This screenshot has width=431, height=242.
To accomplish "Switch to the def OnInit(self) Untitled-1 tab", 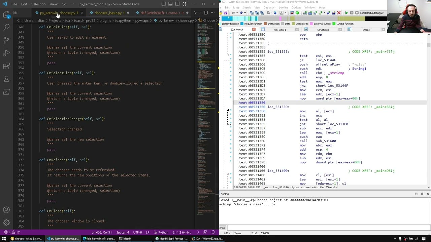I will [x=162, y=13].
